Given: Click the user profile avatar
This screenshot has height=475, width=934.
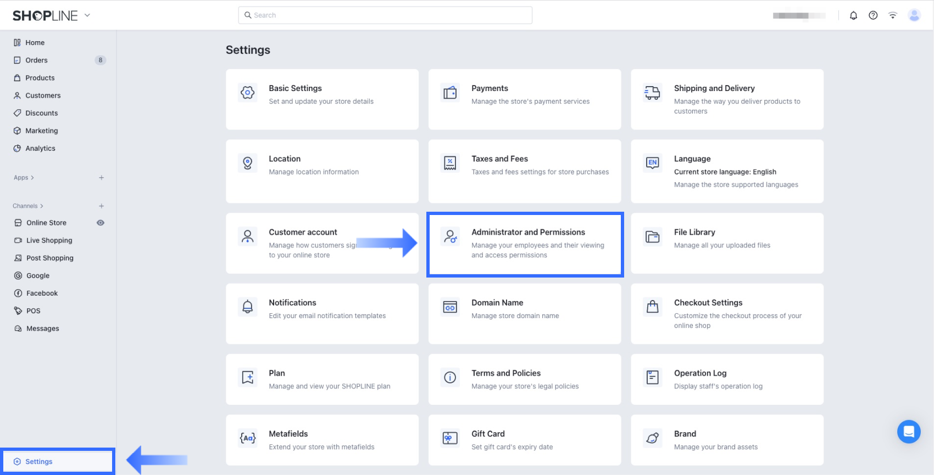Looking at the screenshot, I should pos(914,15).
